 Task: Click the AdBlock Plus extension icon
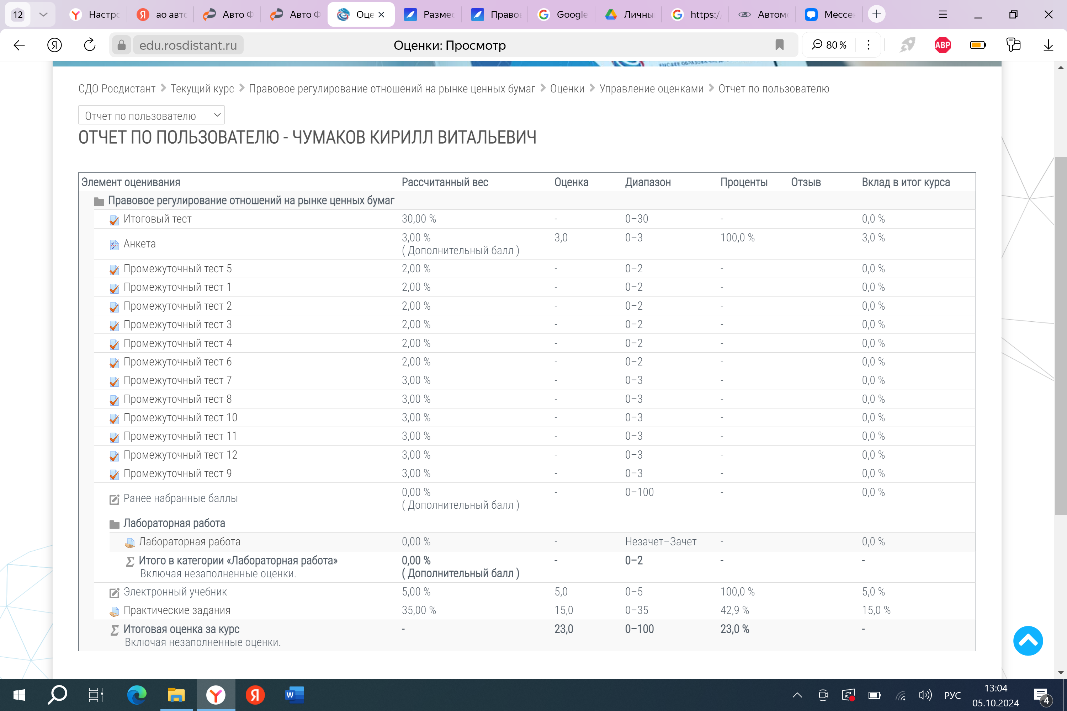942,45
